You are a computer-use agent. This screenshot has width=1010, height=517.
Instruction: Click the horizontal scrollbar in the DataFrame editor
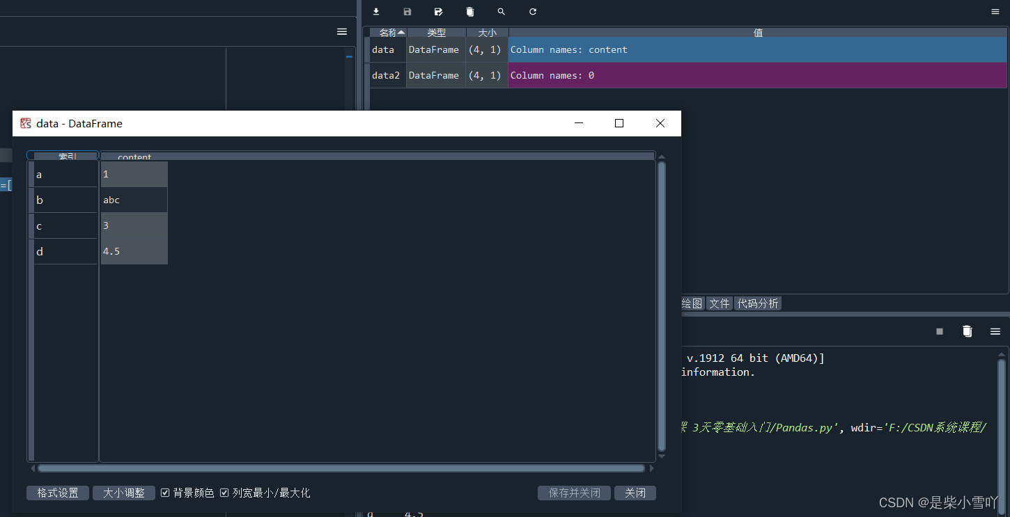click(x=341, y=468)
